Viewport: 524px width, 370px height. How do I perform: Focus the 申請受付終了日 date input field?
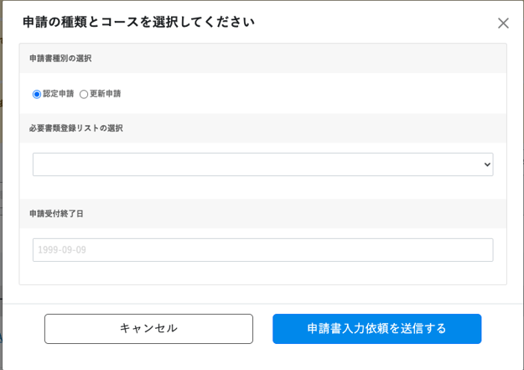262,250
